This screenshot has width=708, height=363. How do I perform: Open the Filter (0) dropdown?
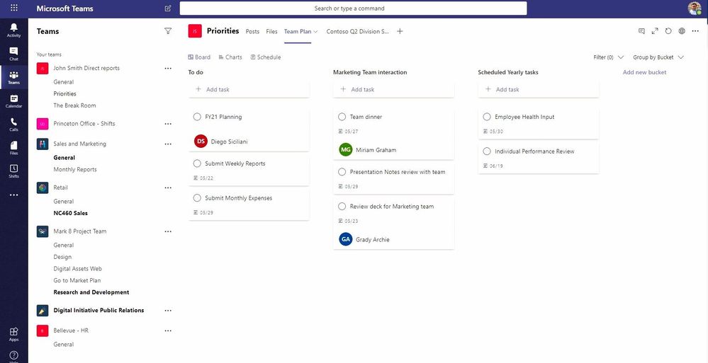[x=608, y=57]
